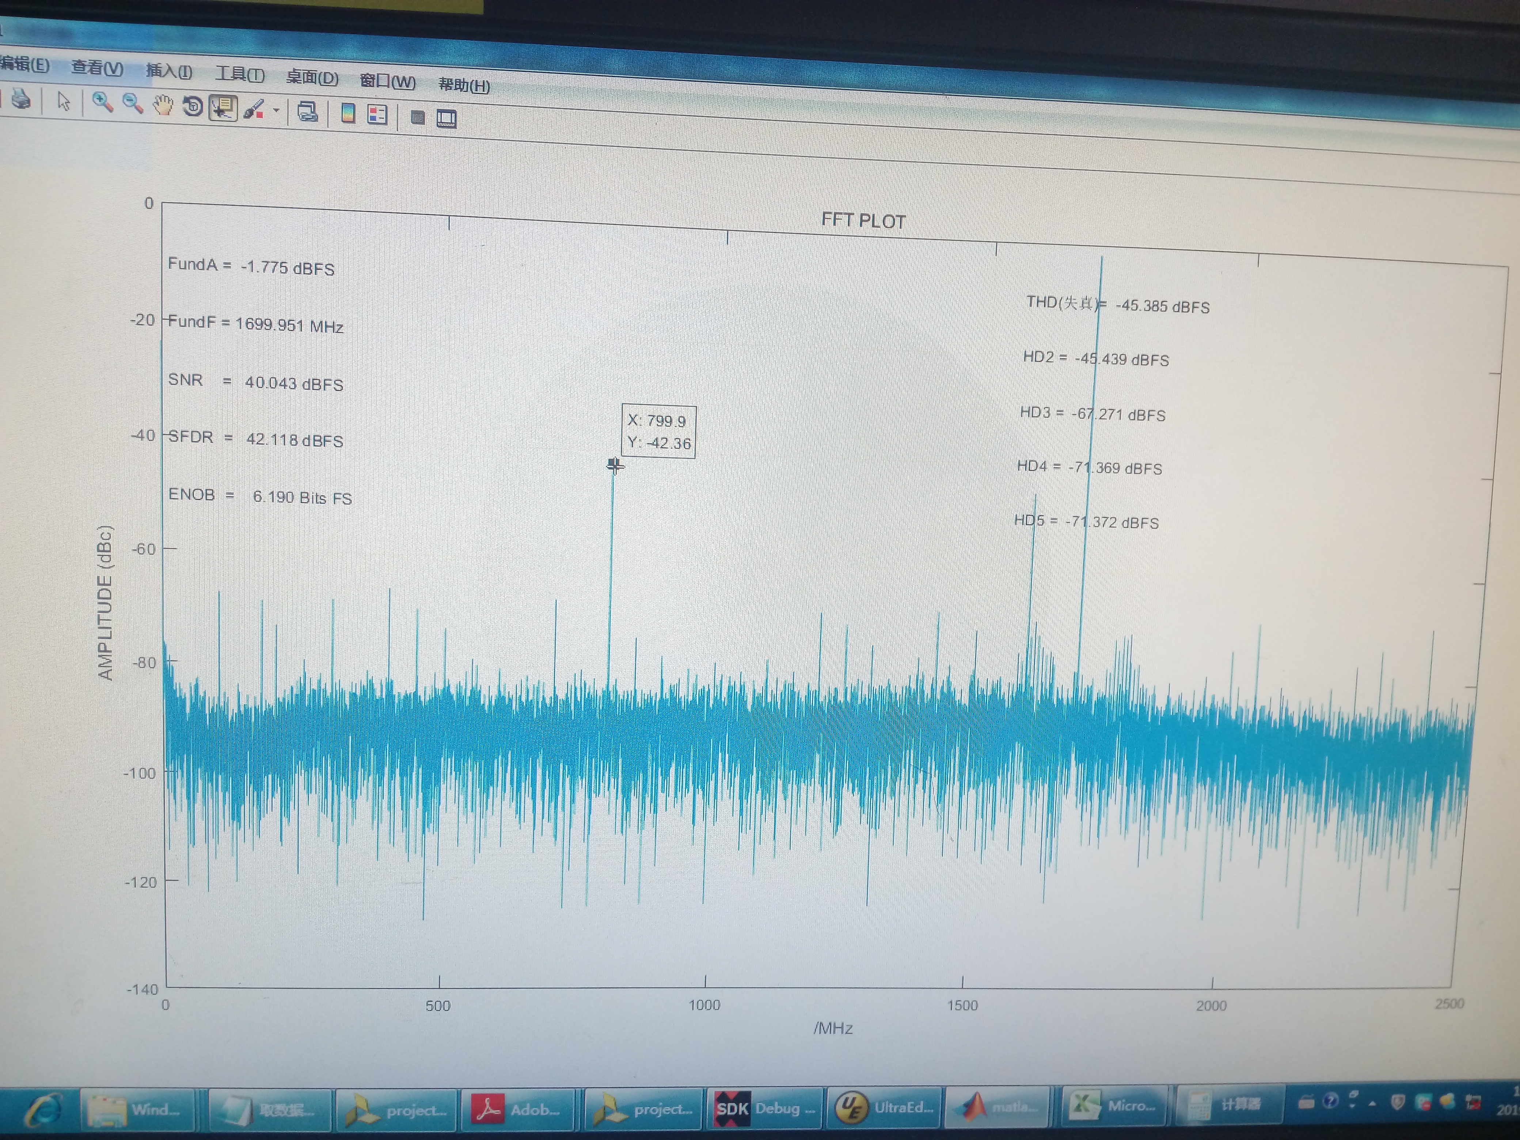Click the Brush data tool

254,110
